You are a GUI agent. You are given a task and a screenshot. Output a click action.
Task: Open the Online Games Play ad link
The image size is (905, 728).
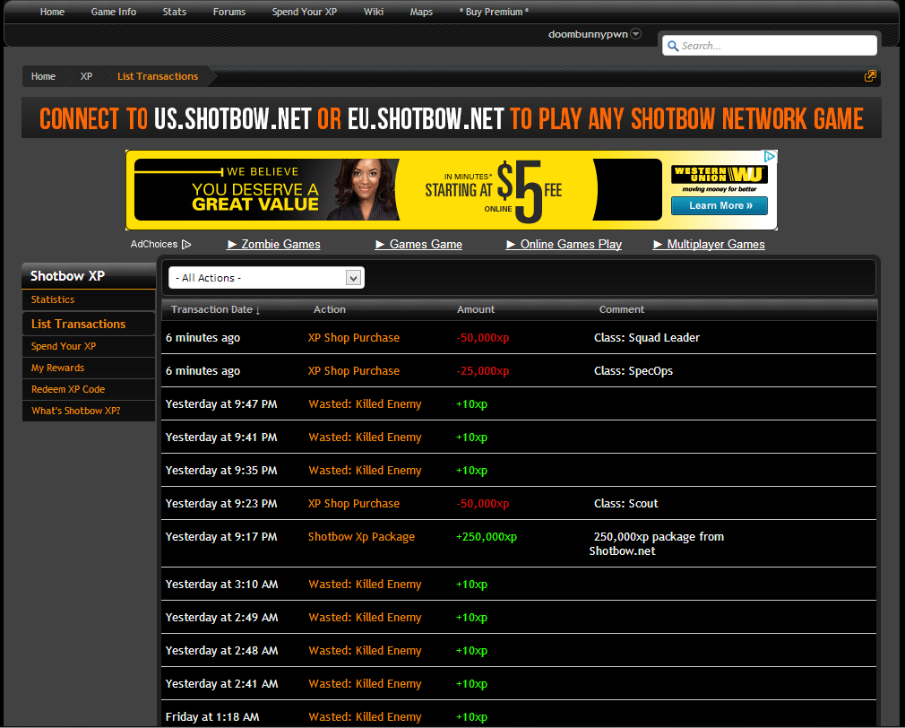click(x=564, y=244)
